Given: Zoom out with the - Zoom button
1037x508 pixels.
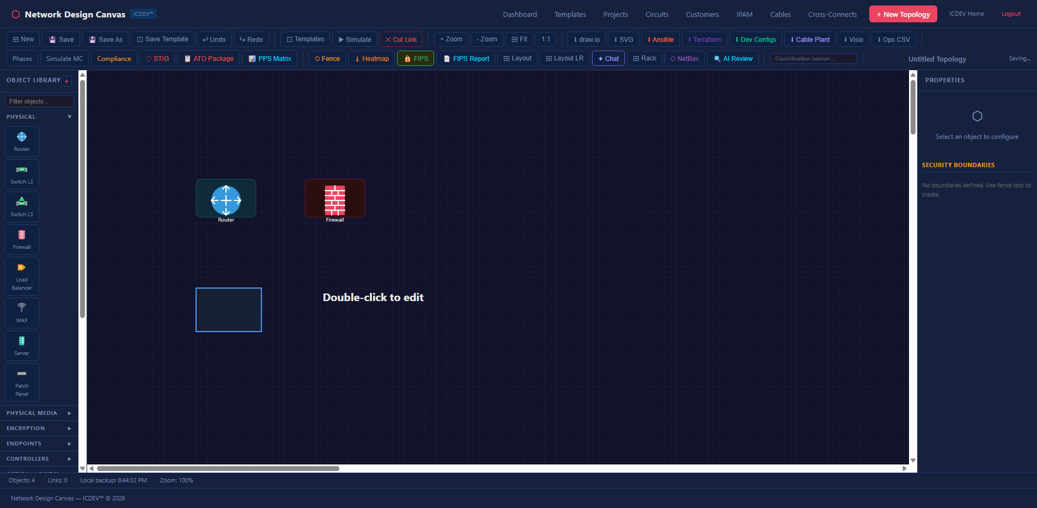Looking at the screenshot, I should point(487,39).
